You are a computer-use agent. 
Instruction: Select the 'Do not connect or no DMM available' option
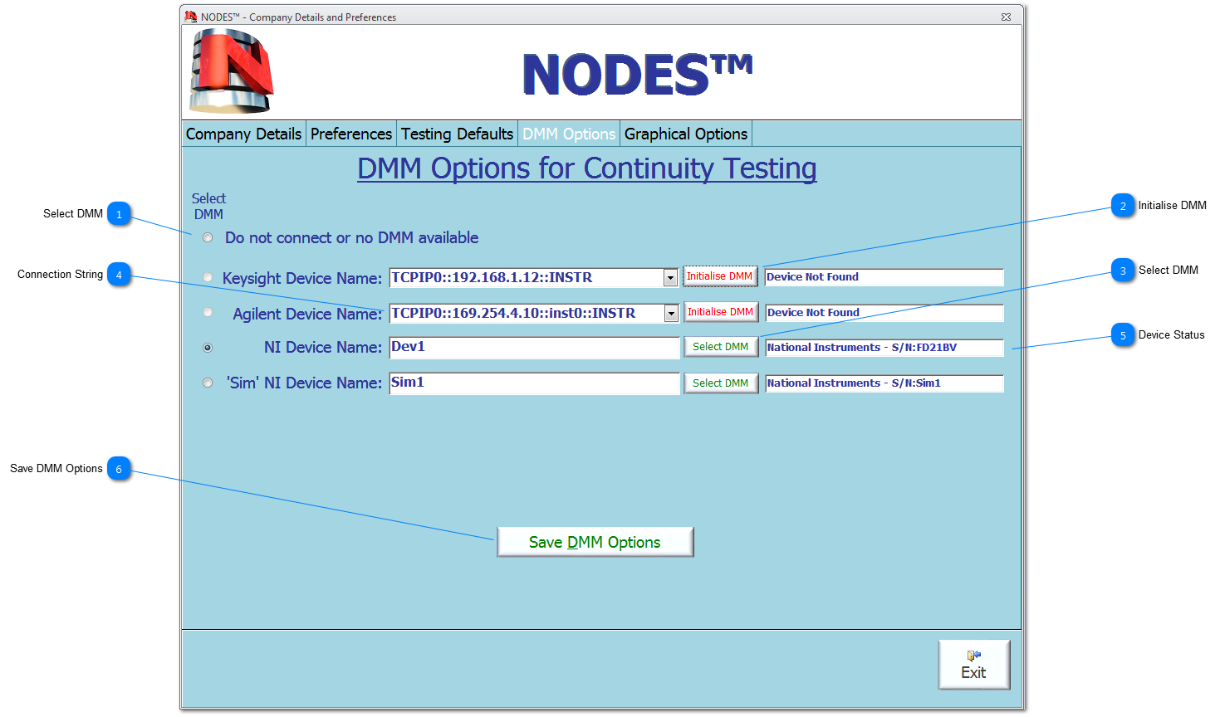(208, 237)
